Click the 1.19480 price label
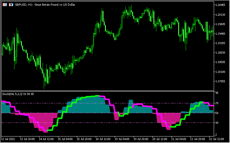The width and height of the screenshot is (230, 143). (x=220, y=34)
